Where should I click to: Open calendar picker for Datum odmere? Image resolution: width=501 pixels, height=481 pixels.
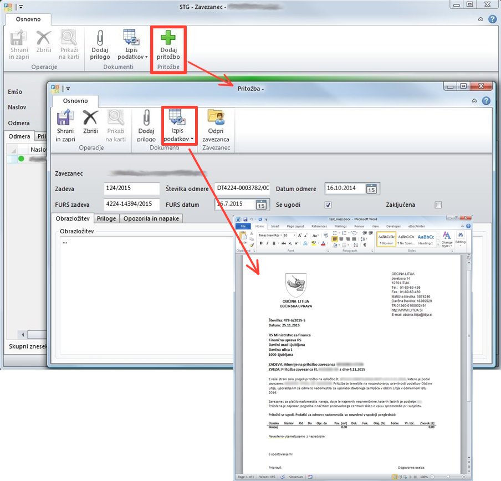tap(372, 189)
